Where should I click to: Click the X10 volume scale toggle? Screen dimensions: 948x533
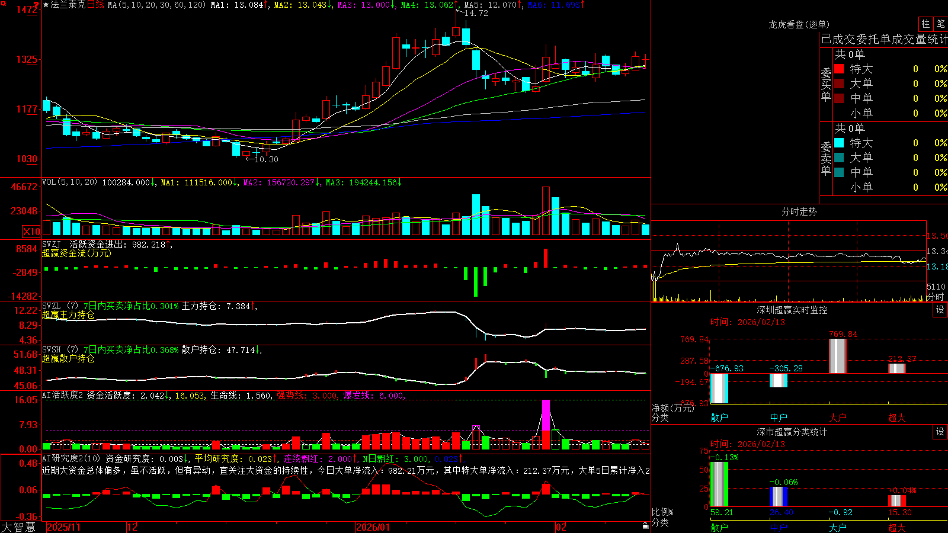click(31, 232)
